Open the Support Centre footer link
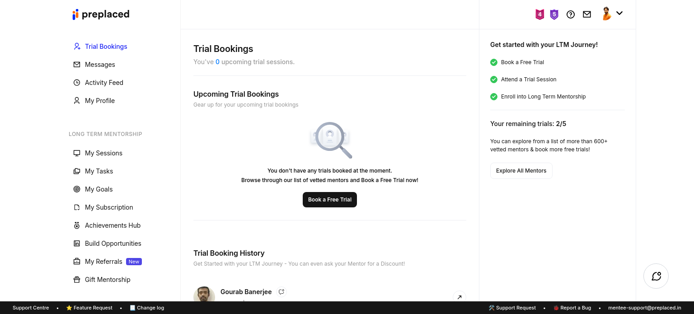 [31, 308]
